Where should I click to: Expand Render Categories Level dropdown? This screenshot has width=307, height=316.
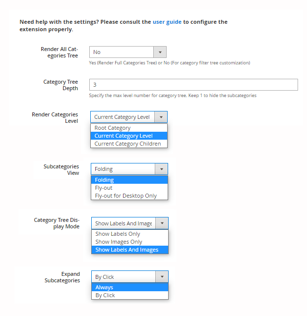coord(128,117)
